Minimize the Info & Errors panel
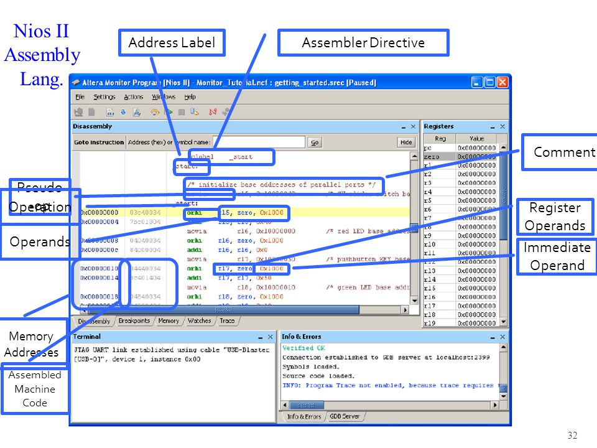This screenshot has width=597, height=448. point(493,337)
